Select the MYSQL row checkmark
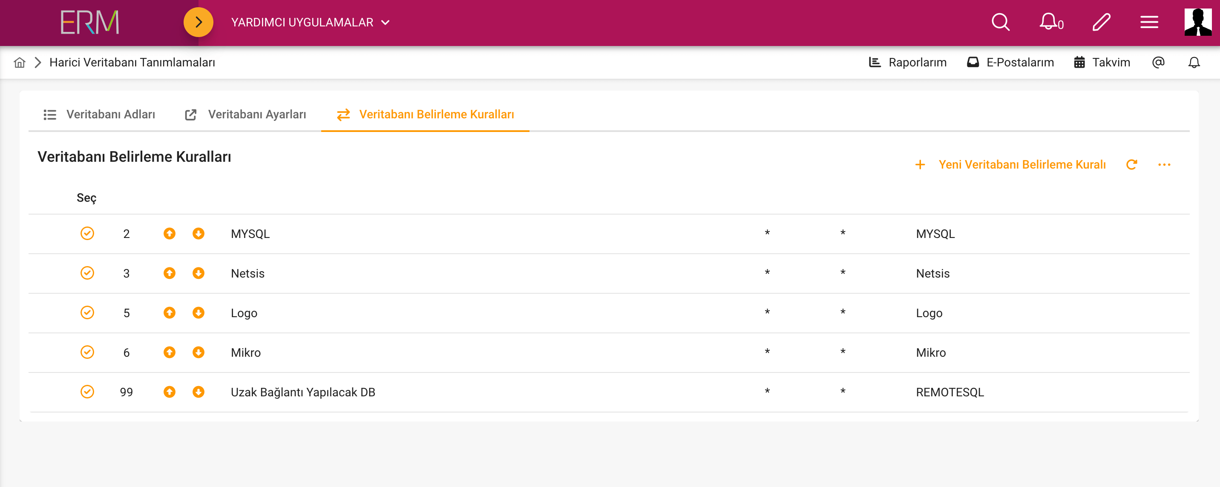 pos(87,233)
